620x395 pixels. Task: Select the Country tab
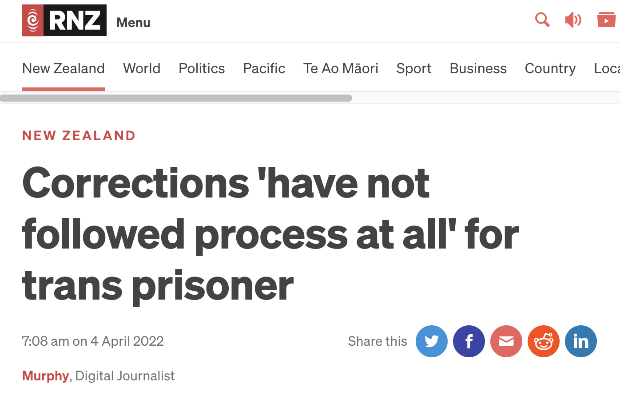[550, 68]
